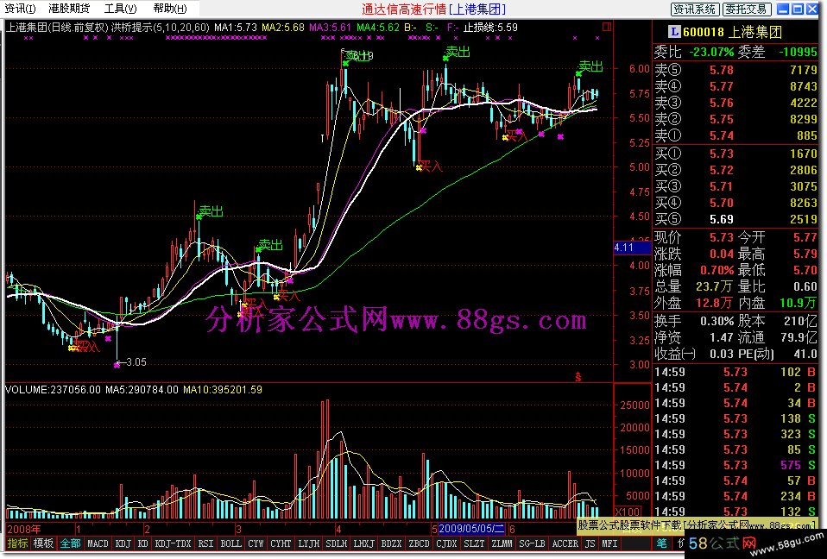This screenshot has width=827, height=559.
Task: Switch to the KDJ-TDX indicator tab
Action: (173, 543)
